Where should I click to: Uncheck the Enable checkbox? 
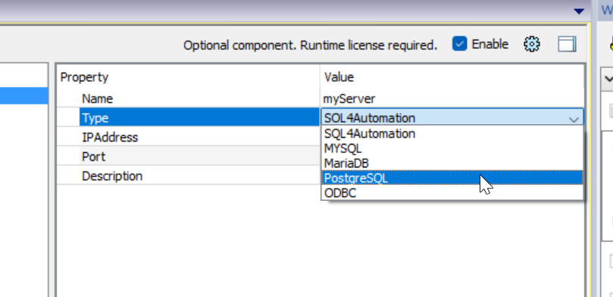pyautogui.click(x=460, y=44)
